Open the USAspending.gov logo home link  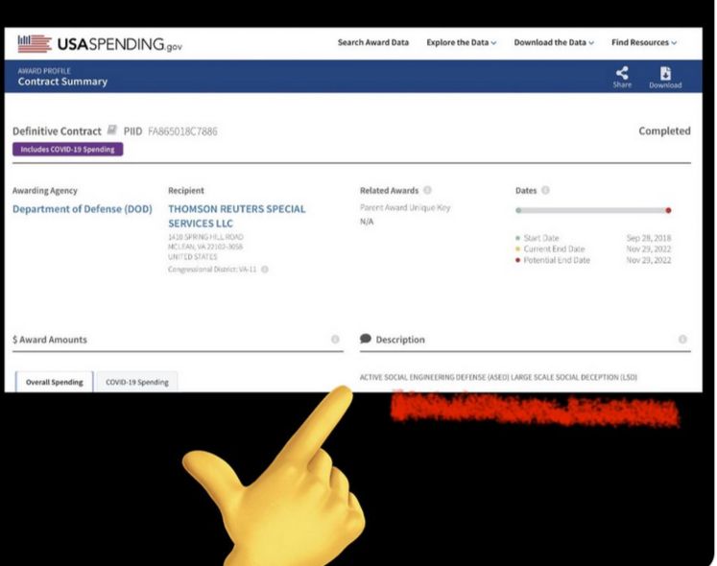100,44
